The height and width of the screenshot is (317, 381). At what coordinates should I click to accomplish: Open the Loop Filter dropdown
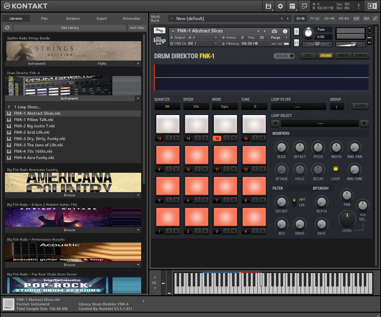point(298,107)
